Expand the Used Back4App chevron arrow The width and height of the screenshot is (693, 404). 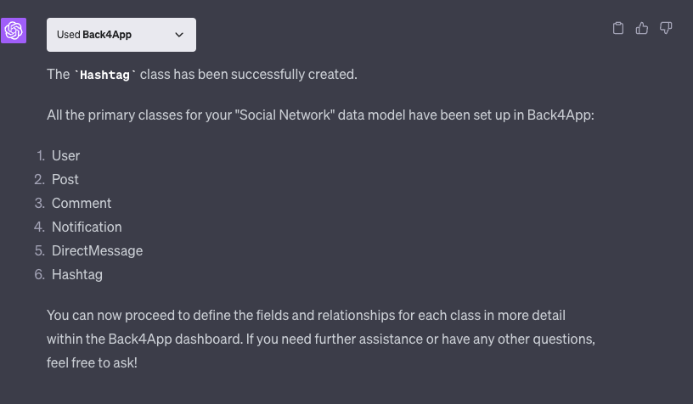[x=179, y=35]
